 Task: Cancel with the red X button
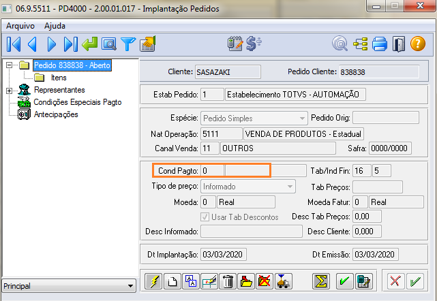[x=395, y=281]
